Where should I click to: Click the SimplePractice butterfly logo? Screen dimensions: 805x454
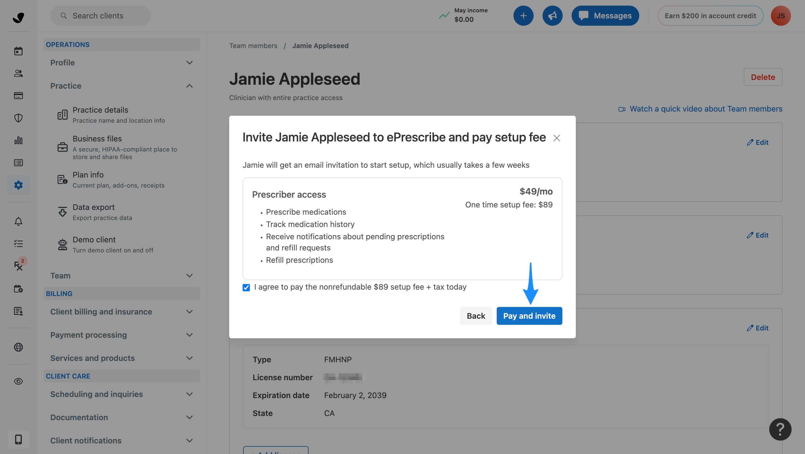pos(18,18)
